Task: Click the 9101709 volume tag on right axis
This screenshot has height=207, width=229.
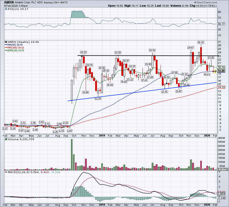Action: tap(223, 169)
